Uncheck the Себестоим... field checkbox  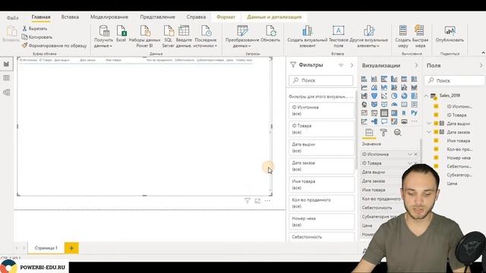(436, 166)
